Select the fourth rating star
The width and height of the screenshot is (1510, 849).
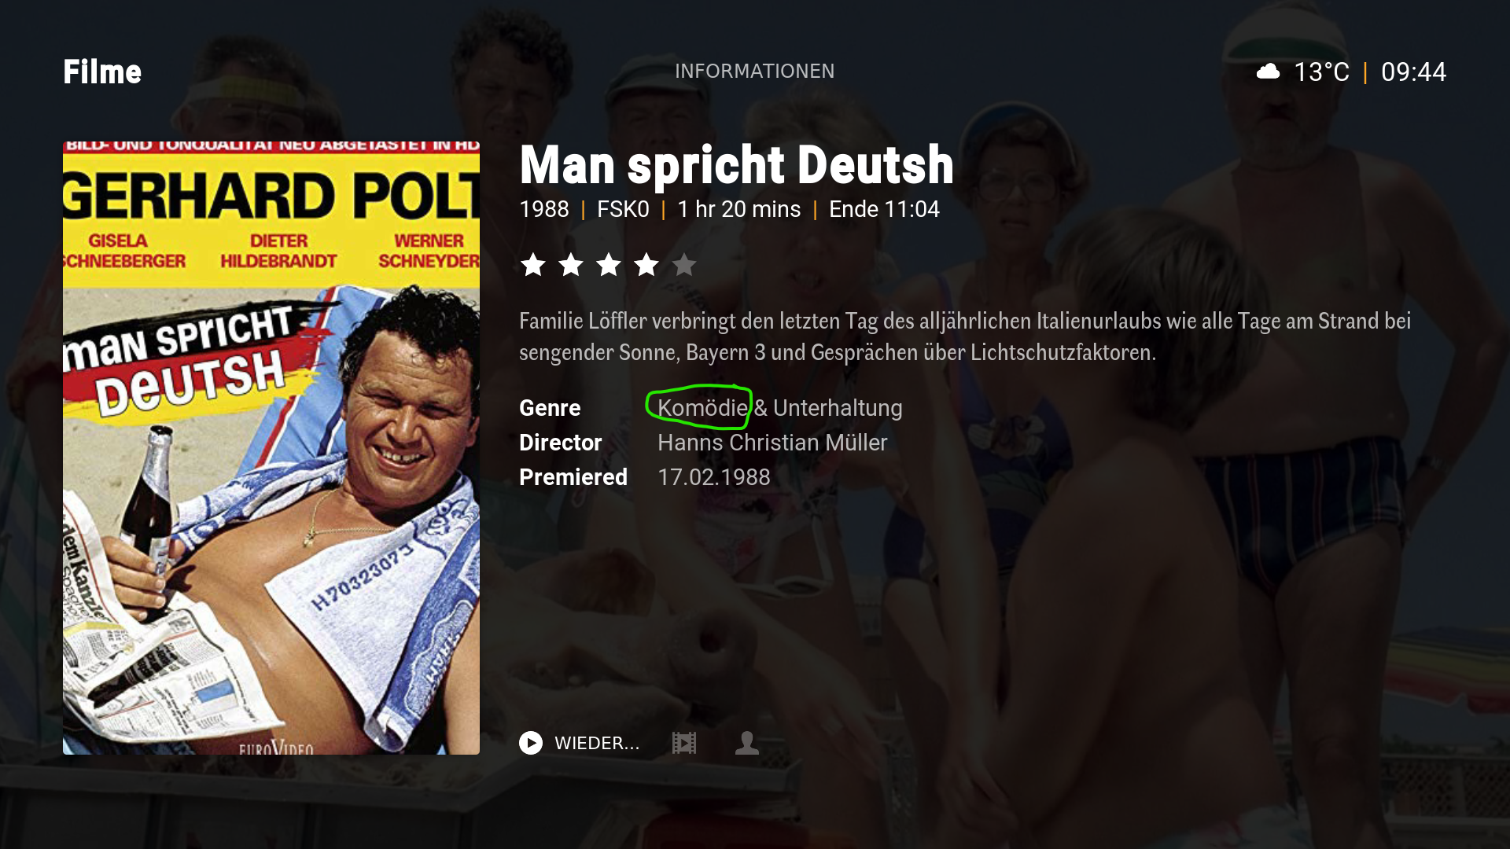(646, 265)
